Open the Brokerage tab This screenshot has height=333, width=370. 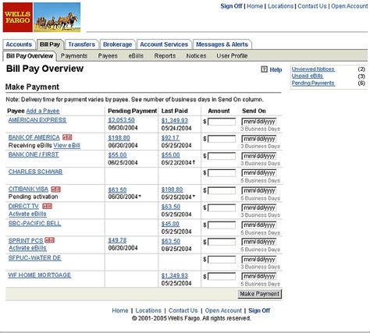coord(117,44)
